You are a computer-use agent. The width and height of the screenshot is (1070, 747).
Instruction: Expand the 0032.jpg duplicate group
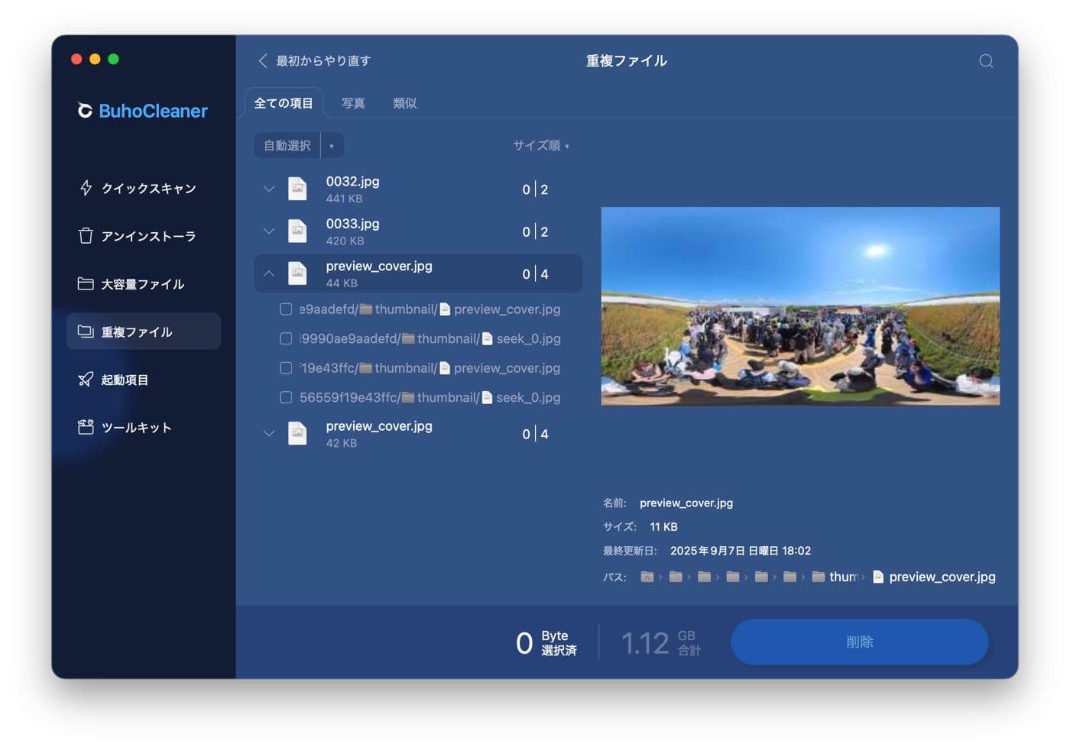[x=268, y=189]
